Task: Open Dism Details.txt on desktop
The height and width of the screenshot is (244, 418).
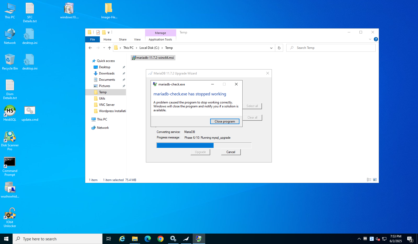Action: tap(10, 89)
